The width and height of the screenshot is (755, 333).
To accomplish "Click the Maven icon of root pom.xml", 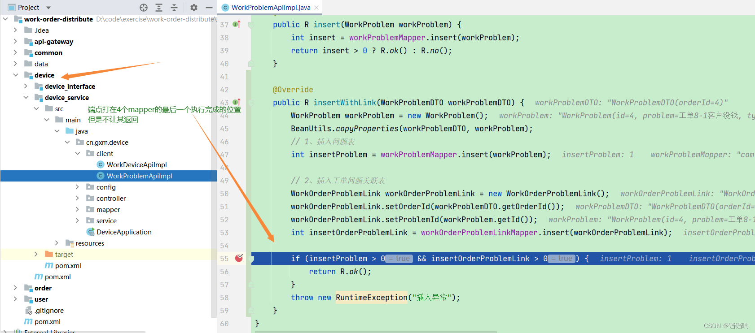I will (x=28, y=321).
